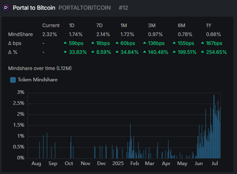This screenshot has width=237, height=174.
Task: Click the up arrow beside 167bps
Action: point(203,43)
